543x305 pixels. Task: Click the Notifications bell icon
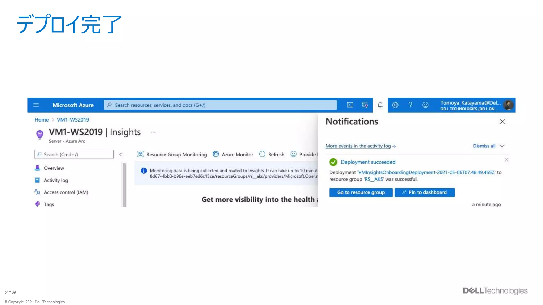click(380, 105)
